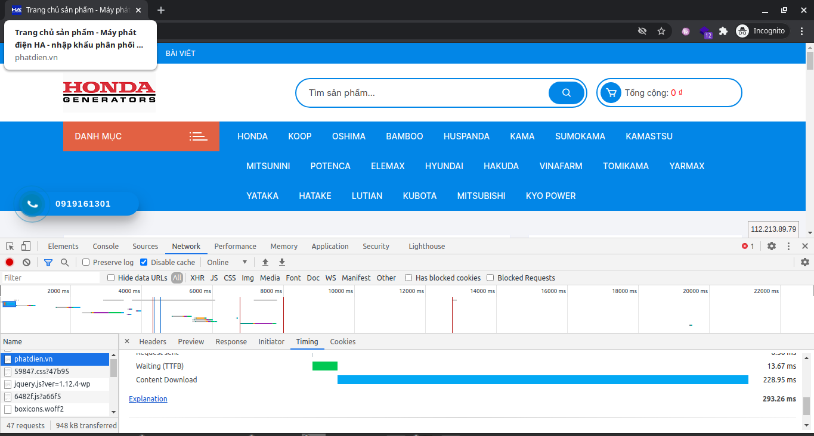814x436 pixels.
Task: Click the request list scrollbar down arrow
Action: coord(113,412)
